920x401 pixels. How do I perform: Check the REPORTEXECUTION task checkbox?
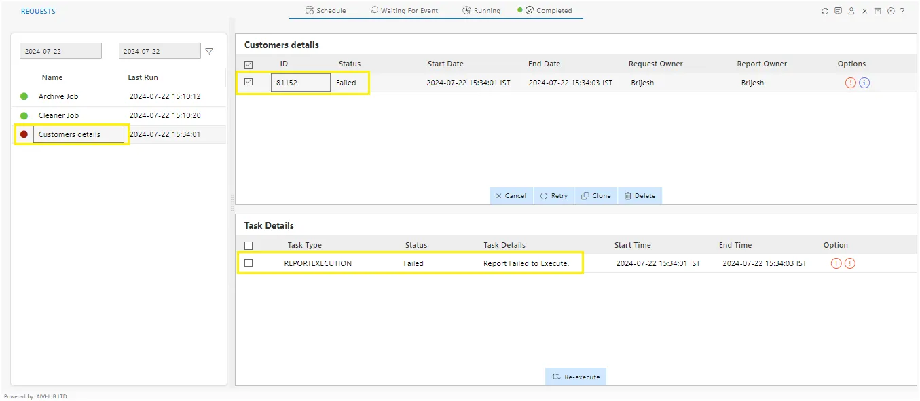click(x=249, y=263)
